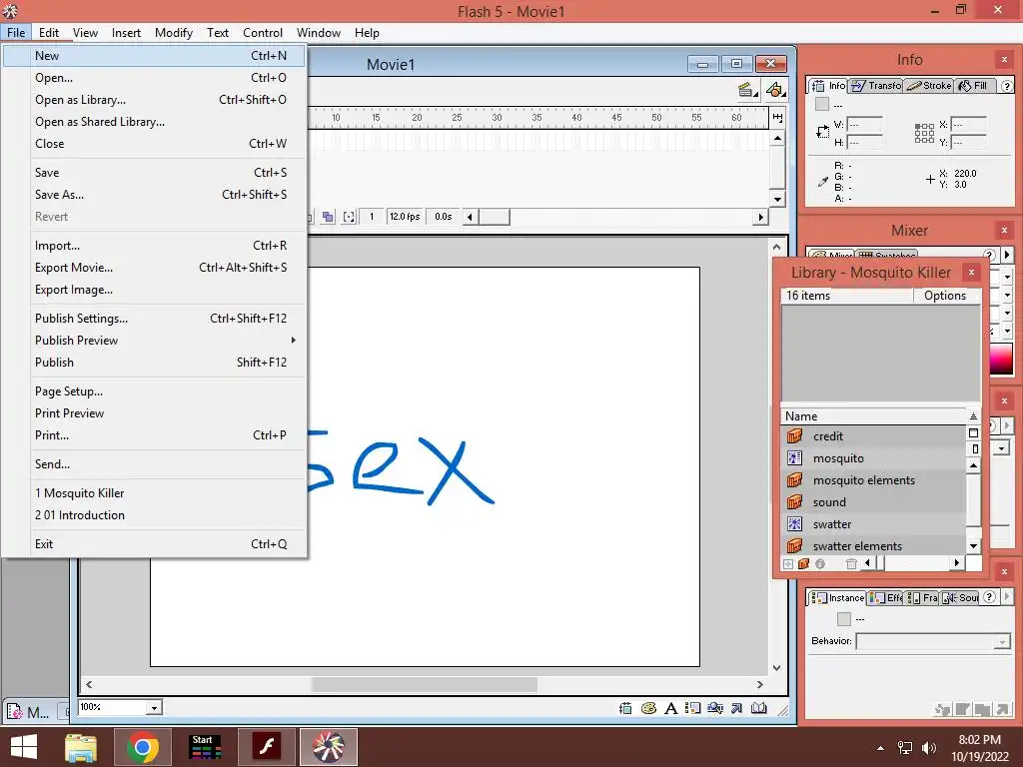Viewport: 1023px width, 767px height.
Task: Click the narrow Library view icon
Action: tap(975, 448)
